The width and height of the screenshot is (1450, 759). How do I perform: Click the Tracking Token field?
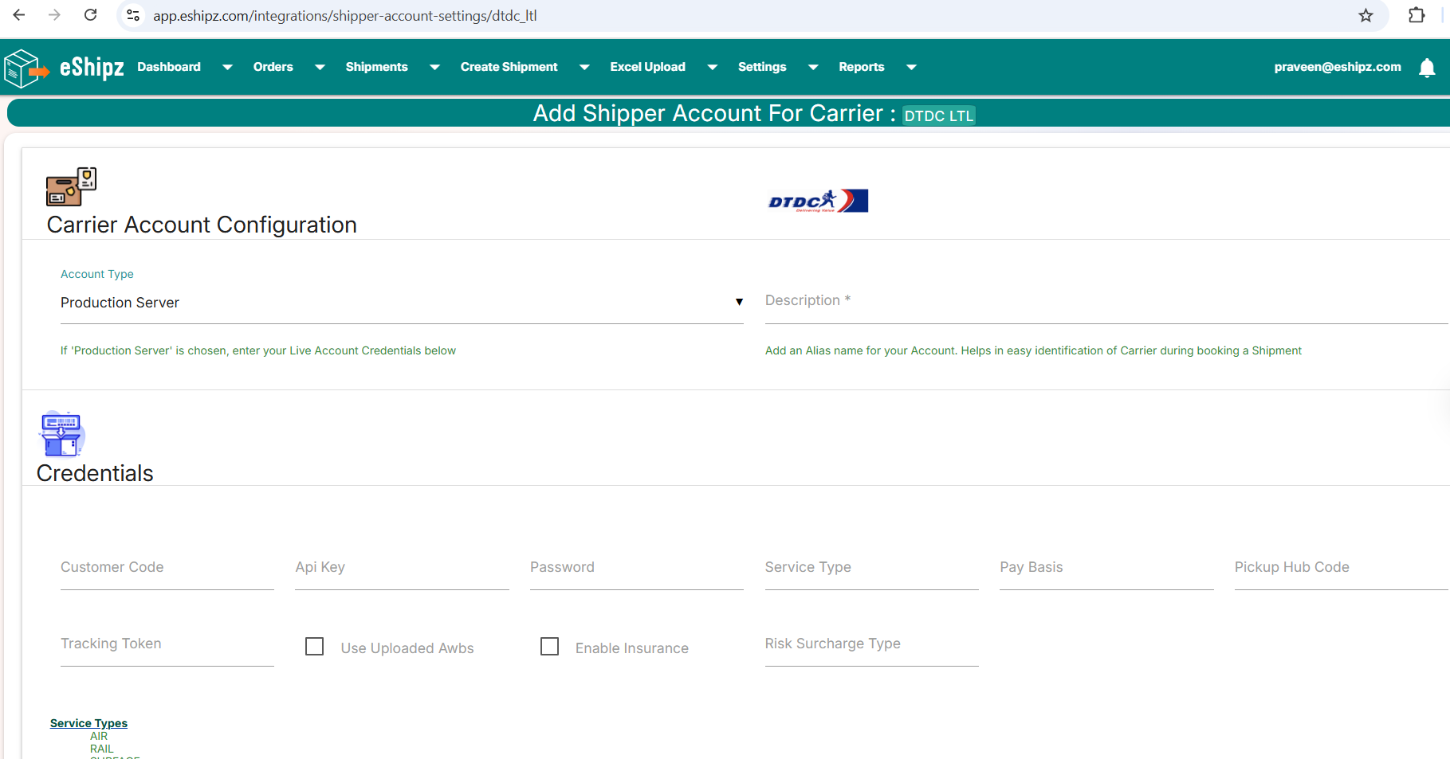point(167,647)
